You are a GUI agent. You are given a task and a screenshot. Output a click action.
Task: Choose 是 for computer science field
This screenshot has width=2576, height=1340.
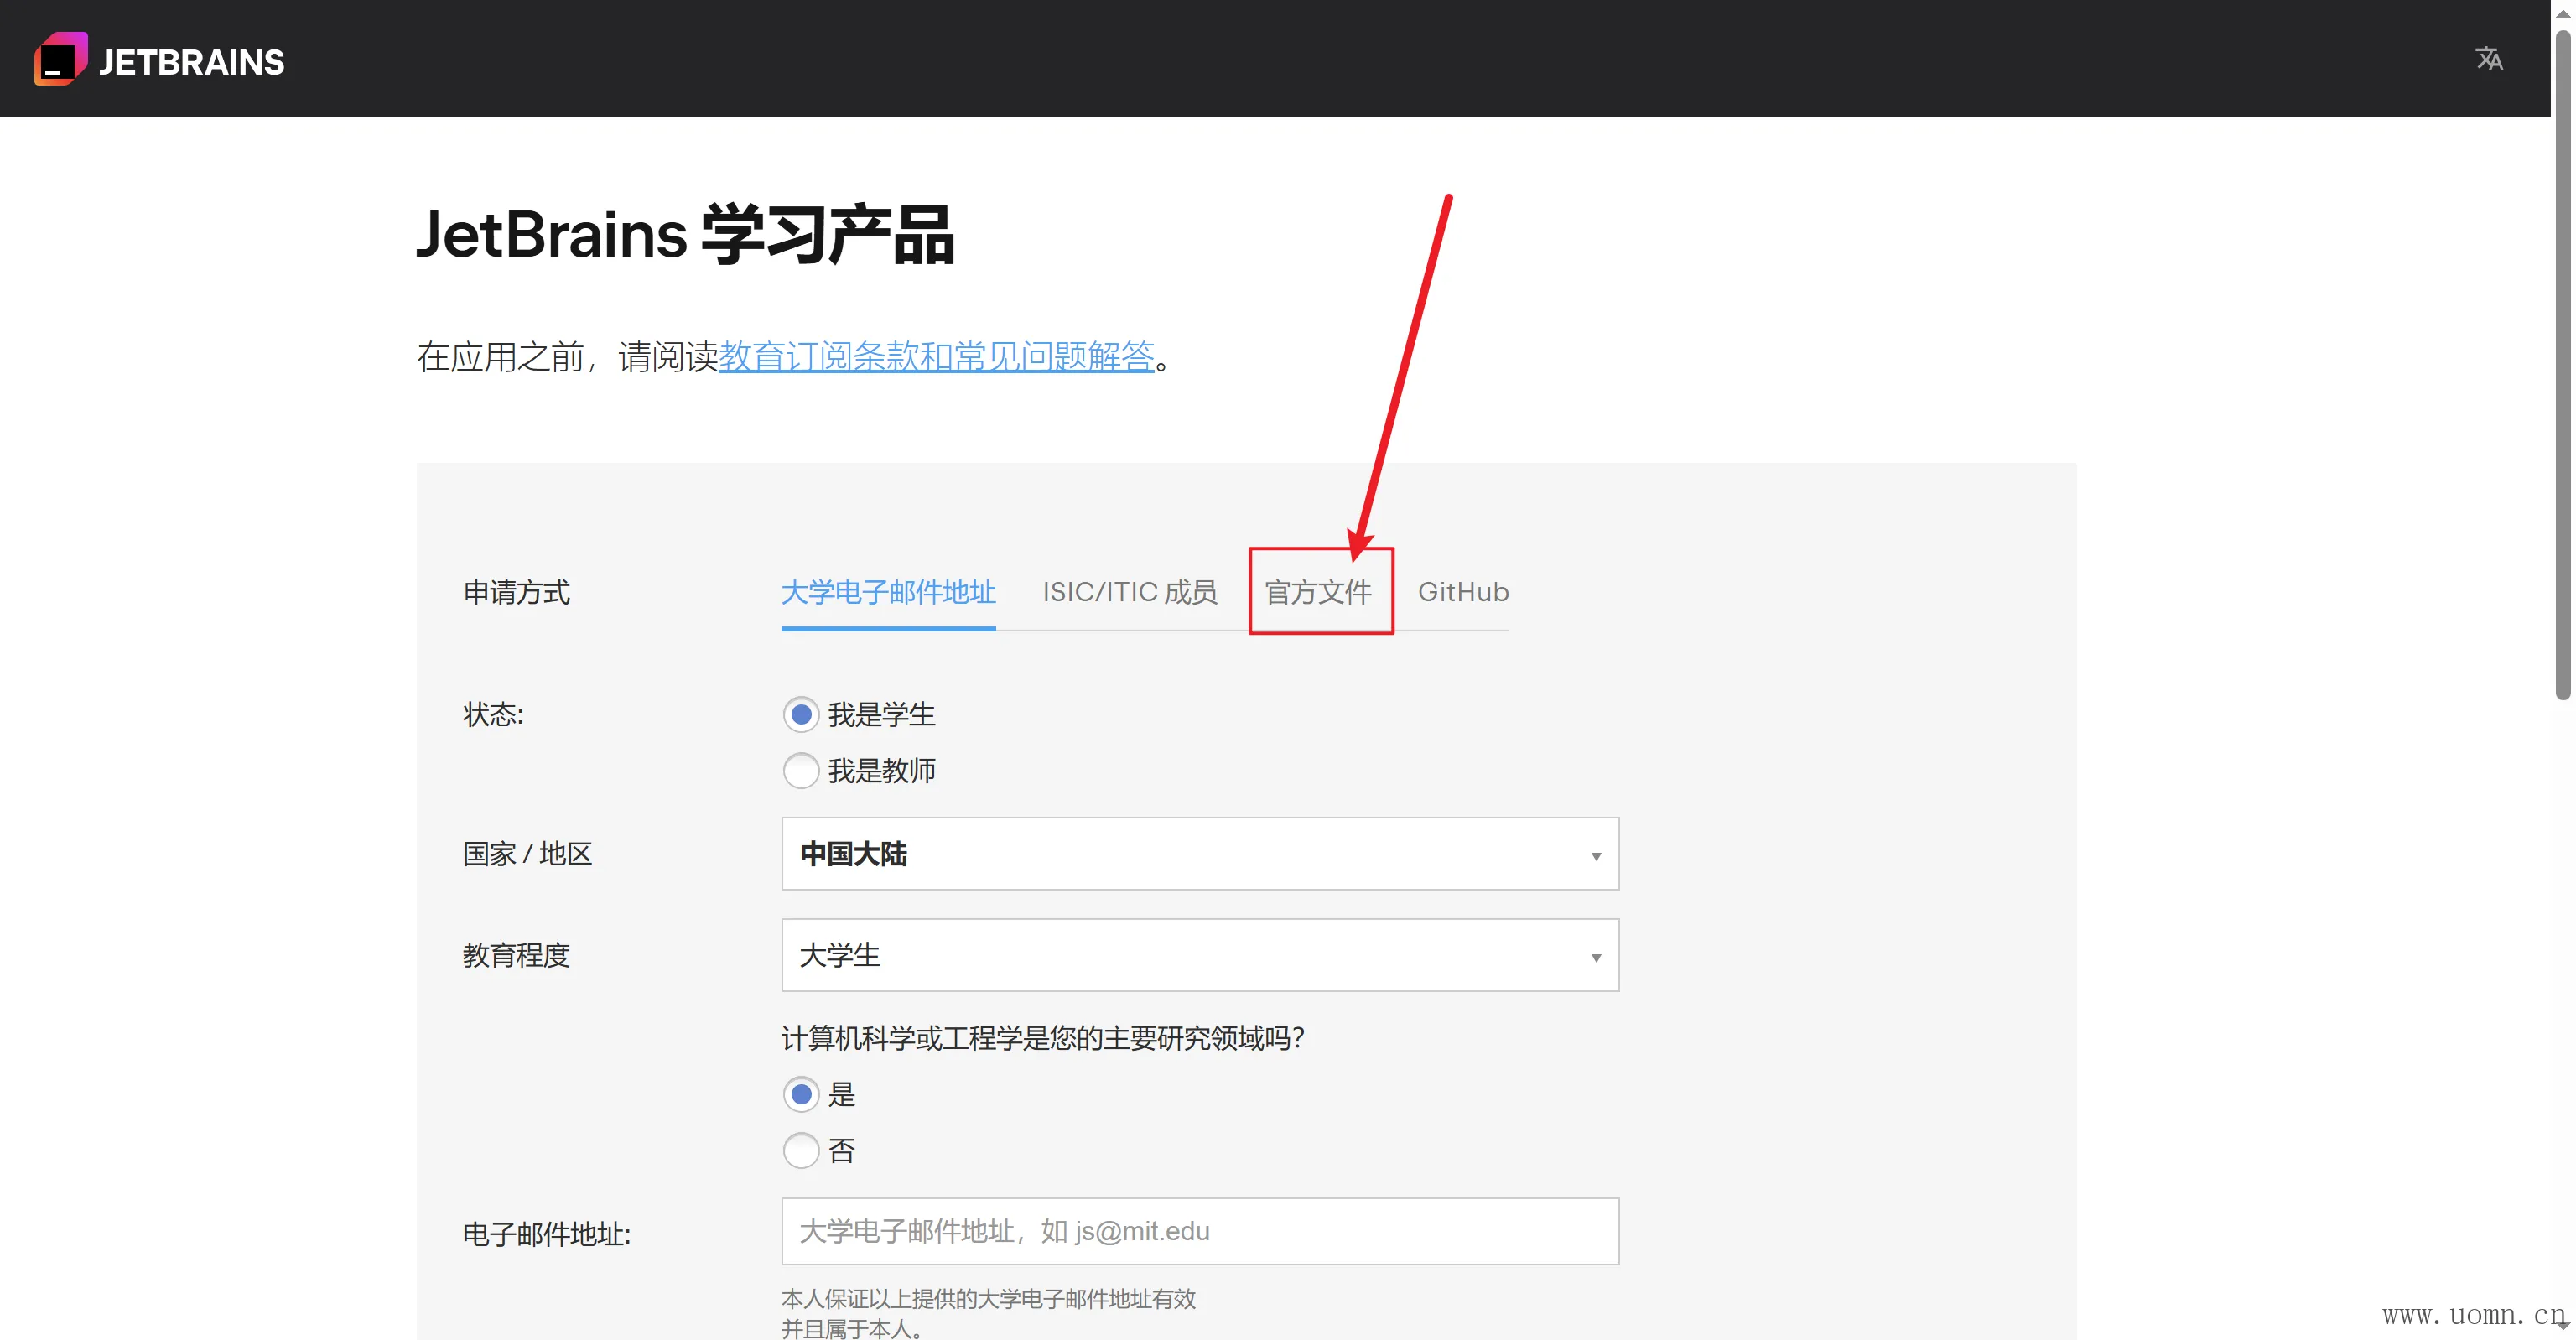point(800,1094)
